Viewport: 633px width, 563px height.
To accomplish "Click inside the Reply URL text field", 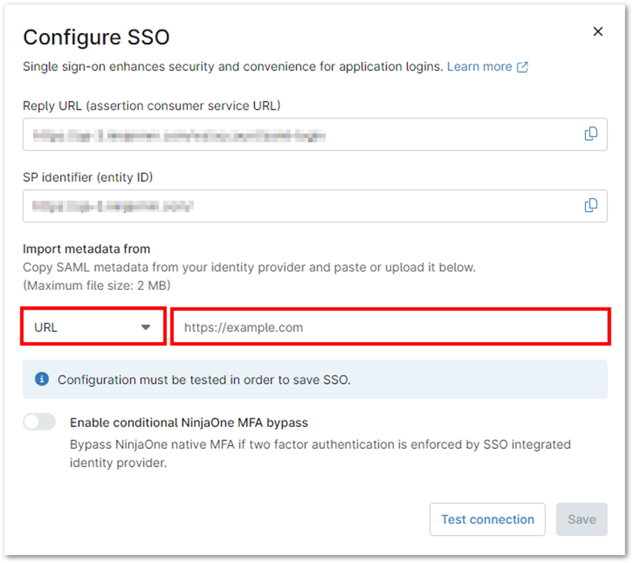I will tap(300, 135).
